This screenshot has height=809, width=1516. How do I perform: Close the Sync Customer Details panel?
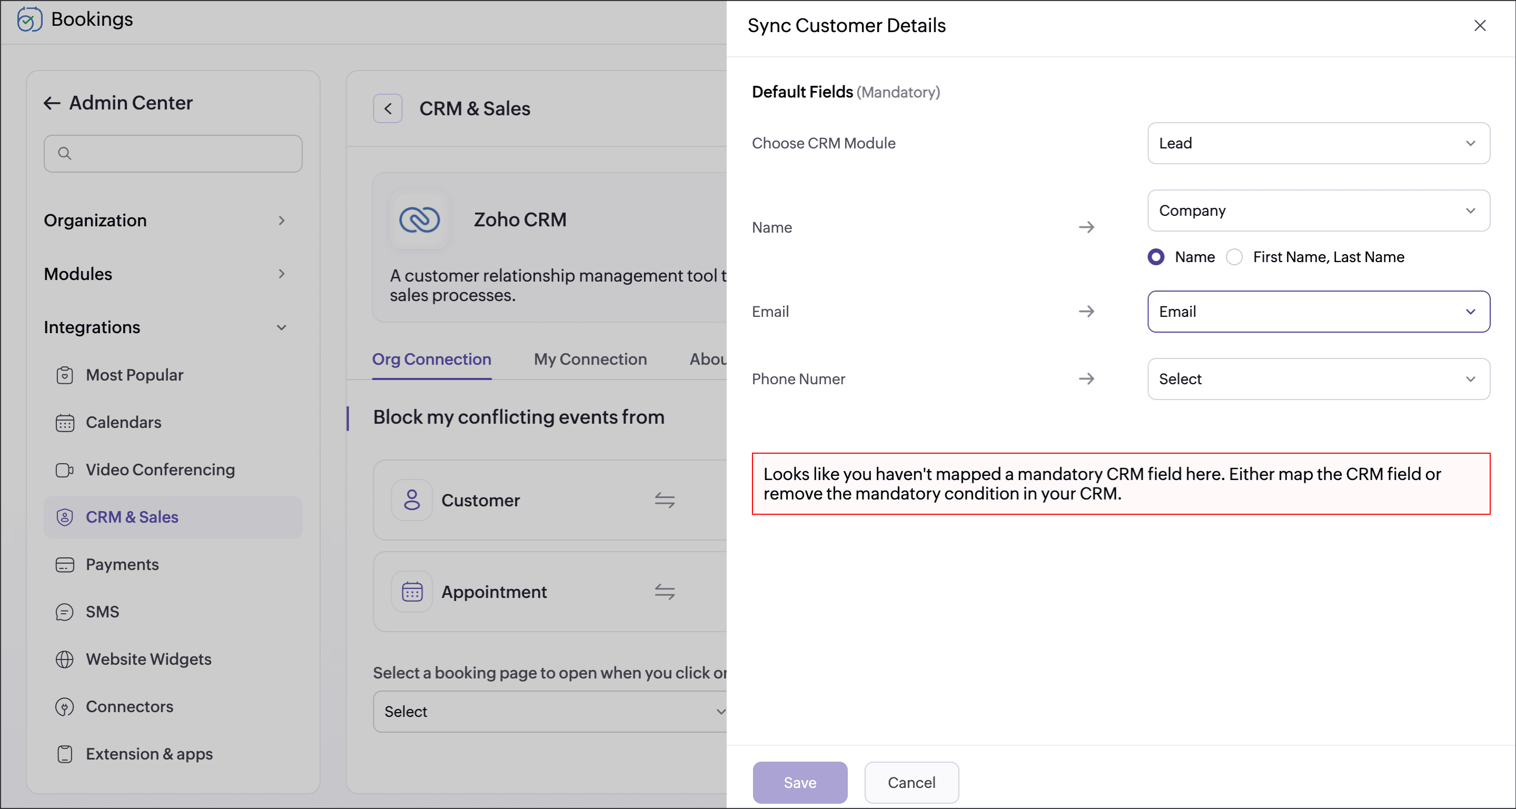tap(1480, 26)
